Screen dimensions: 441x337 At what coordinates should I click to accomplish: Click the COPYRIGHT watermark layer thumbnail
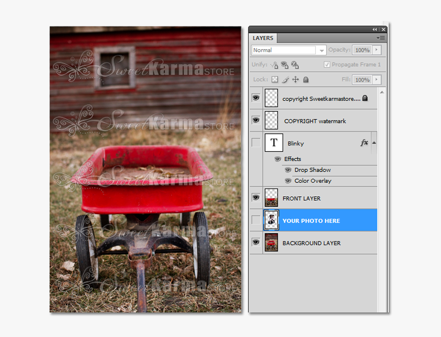point(271,120)
